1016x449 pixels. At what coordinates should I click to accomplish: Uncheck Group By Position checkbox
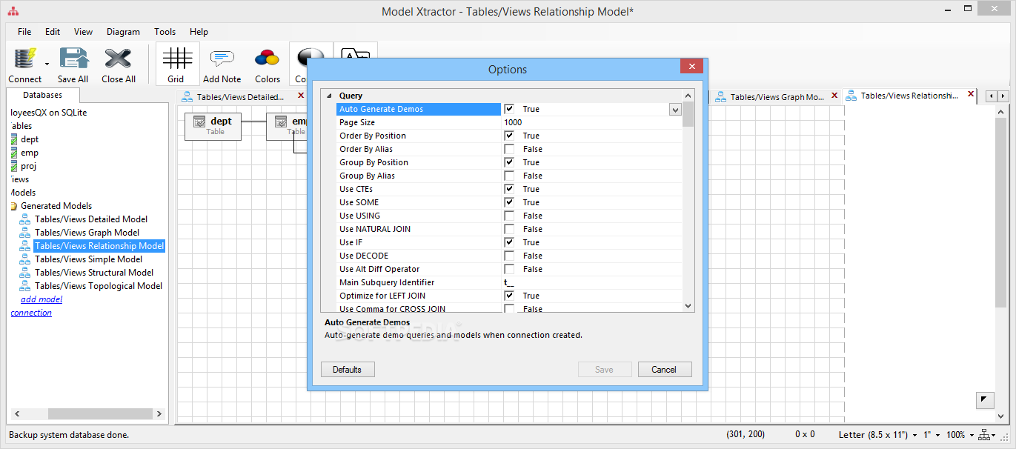click(x=509, y=162)
